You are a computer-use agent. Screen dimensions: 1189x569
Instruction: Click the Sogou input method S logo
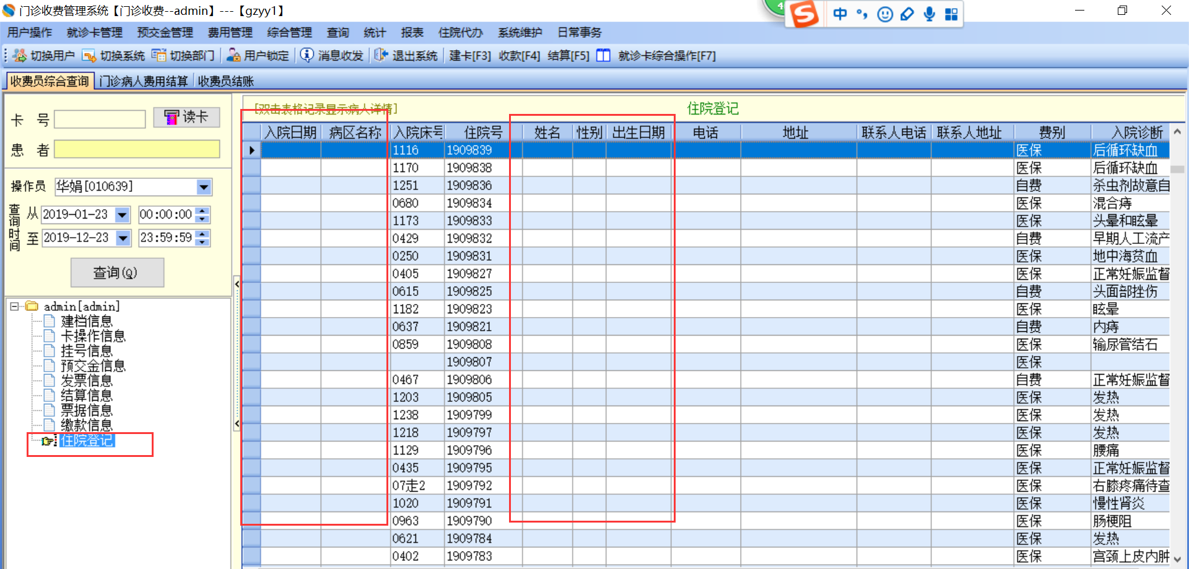(x=805, y=14)
